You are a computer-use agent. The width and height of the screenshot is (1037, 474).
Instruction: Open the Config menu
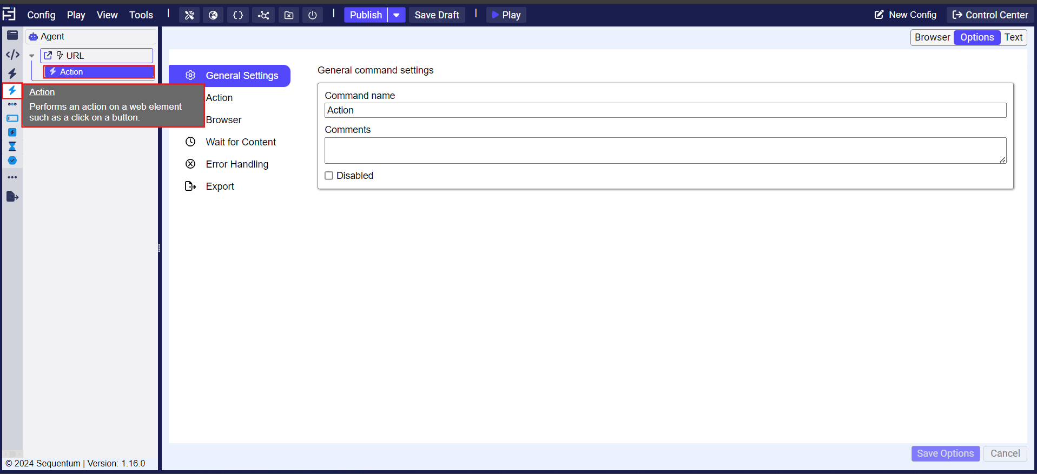41,15
